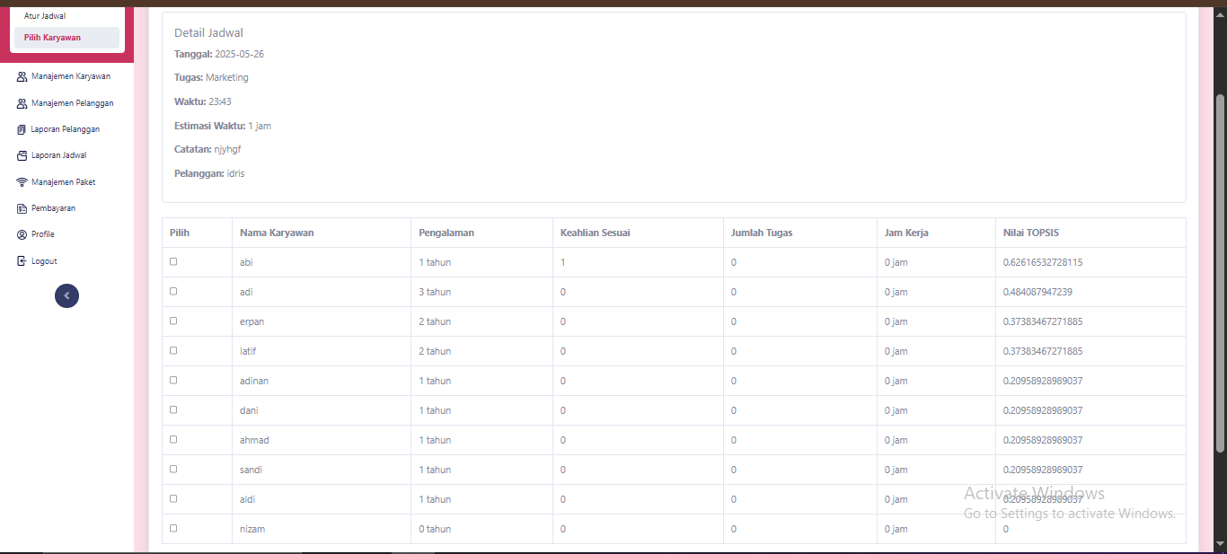The width and height of the screenshot is (1227, 554).
Task: Click the Manajemen Paket wifi icon
Action: tap(22, 182)
